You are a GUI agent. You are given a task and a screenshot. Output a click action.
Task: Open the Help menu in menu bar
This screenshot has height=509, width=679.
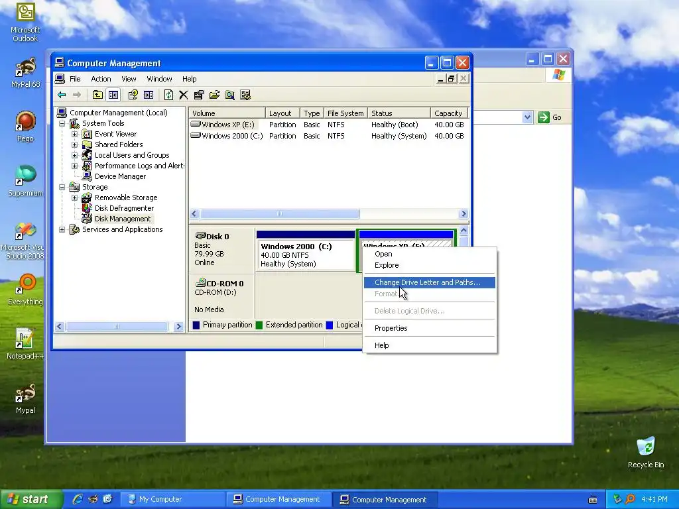click(x=189, y=79)
